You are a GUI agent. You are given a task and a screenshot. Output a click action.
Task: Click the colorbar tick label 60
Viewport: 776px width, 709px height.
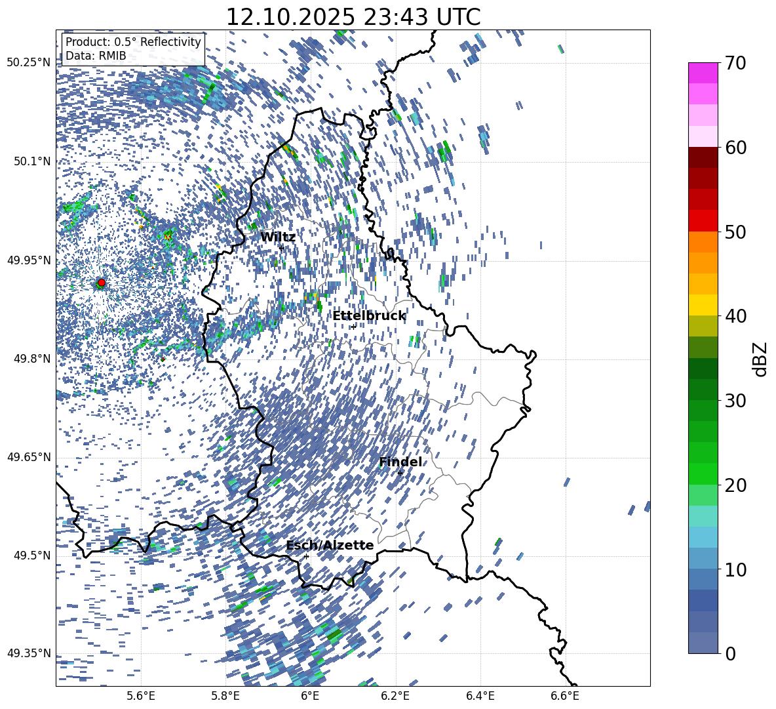click(735, 148)
